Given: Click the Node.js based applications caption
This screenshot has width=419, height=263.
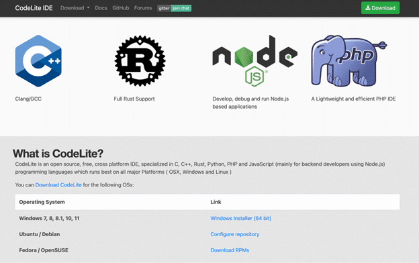Looking at the screenshot, I should 250,103.
